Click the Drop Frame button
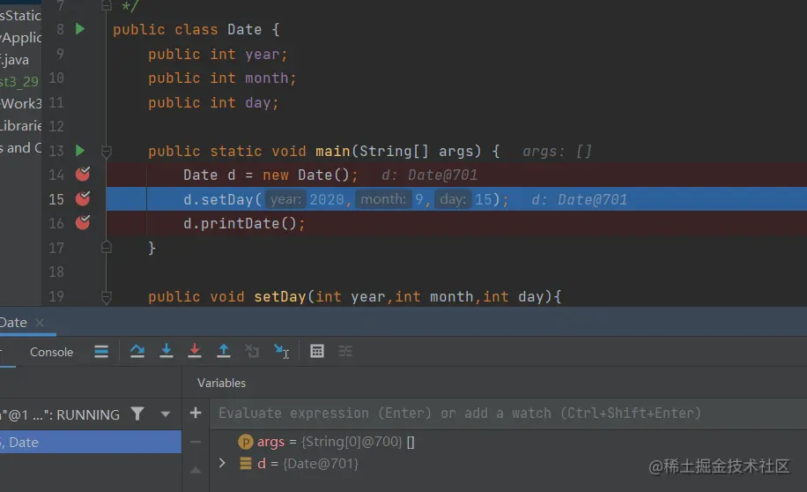This screenshot has width=807, height=492. click(x=252, y=351)
